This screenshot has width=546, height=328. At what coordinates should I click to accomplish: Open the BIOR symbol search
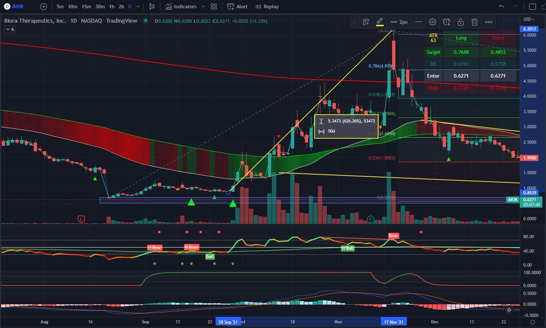coord(14,6)
